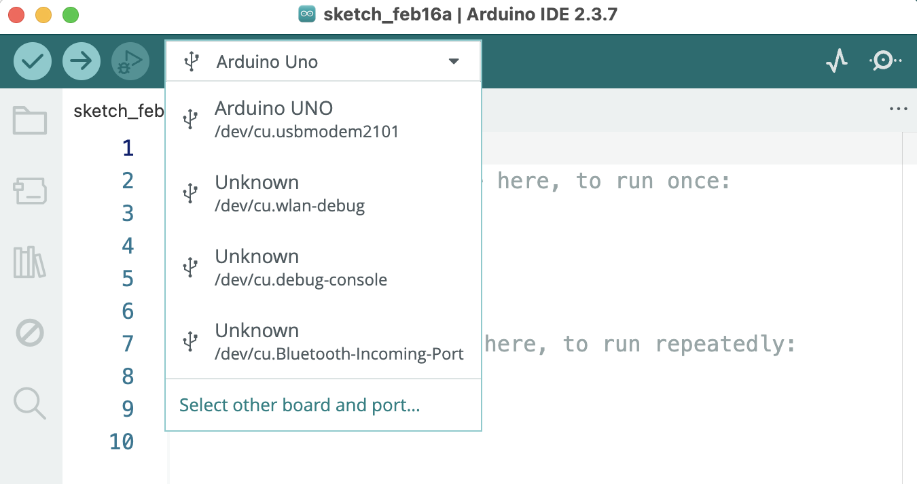Open the Sketchbook folder panel

pyautogui.click(x=30, y=121)
